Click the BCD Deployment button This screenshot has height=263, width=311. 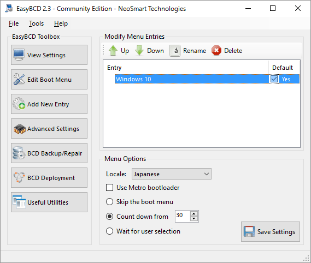(x=49, y=178)
